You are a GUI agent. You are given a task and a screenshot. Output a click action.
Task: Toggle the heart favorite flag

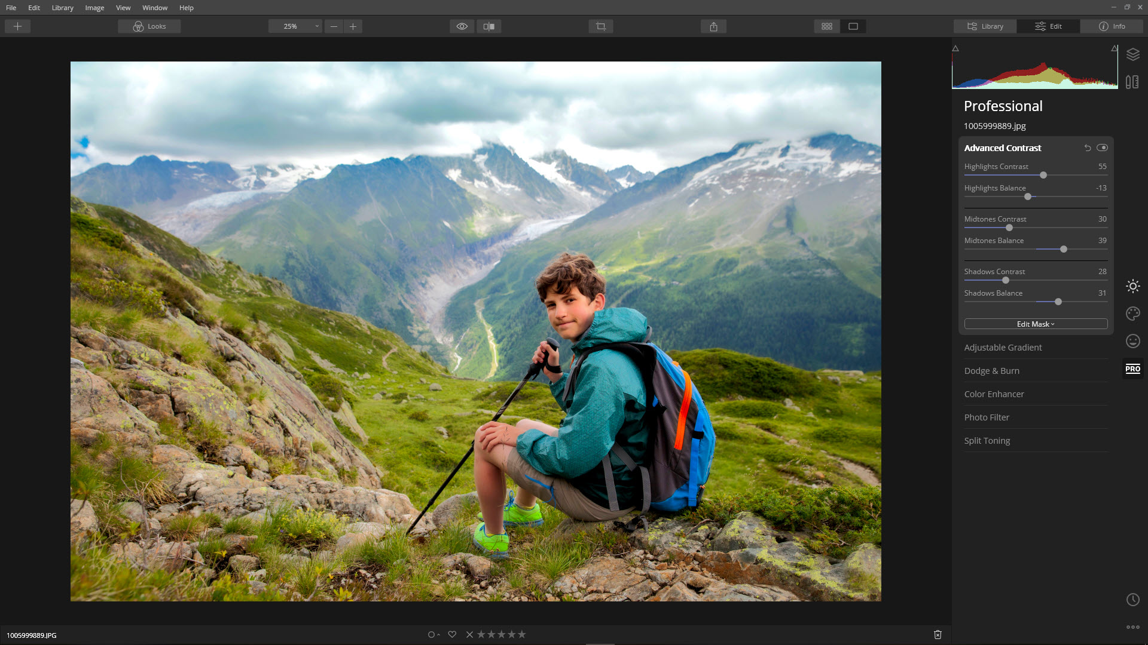(452, 634)
